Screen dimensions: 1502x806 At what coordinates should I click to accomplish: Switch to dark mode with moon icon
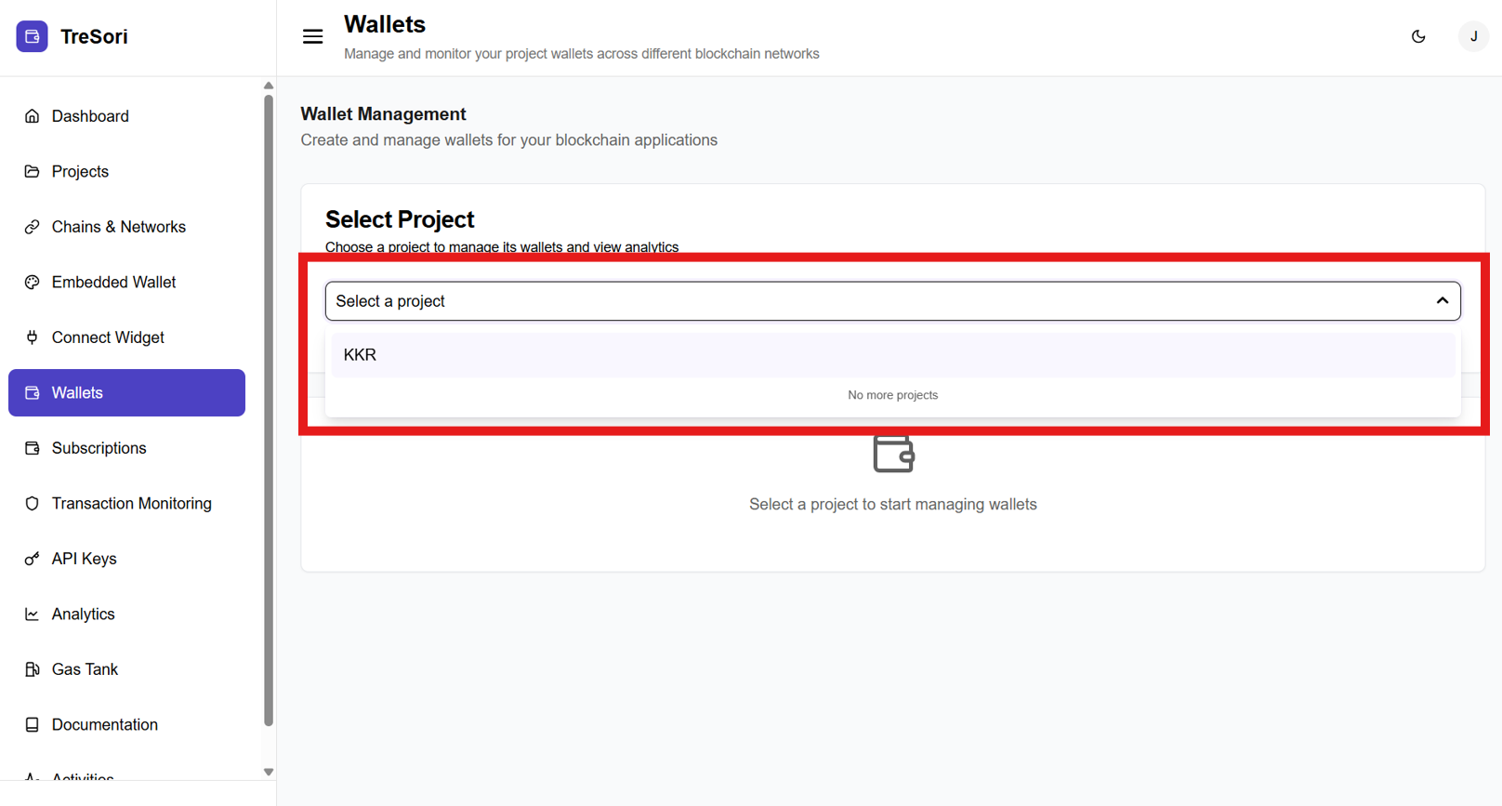pyautogui.click(x=1418, y=36)
